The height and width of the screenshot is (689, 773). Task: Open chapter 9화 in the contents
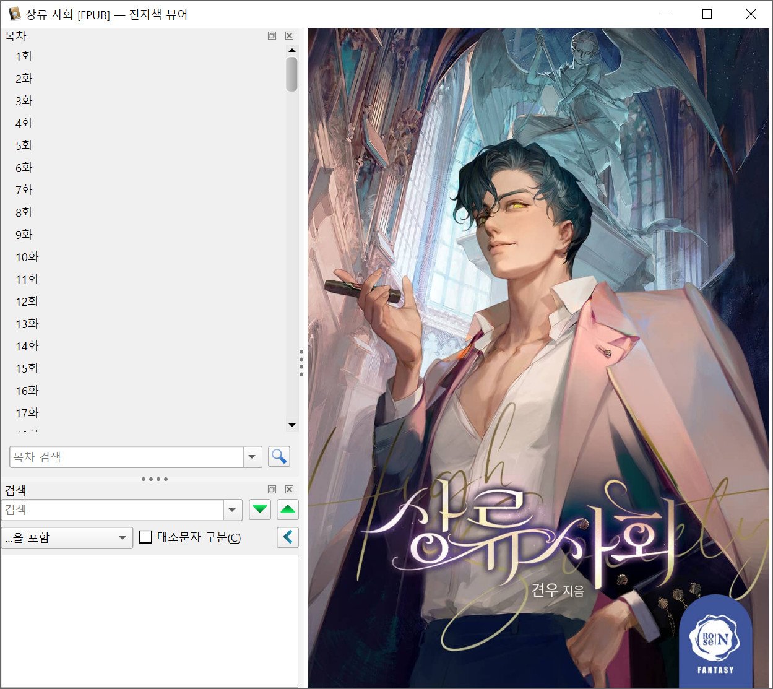(x=24, y=235)
